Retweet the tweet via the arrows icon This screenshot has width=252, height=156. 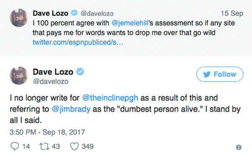point(45,146)
